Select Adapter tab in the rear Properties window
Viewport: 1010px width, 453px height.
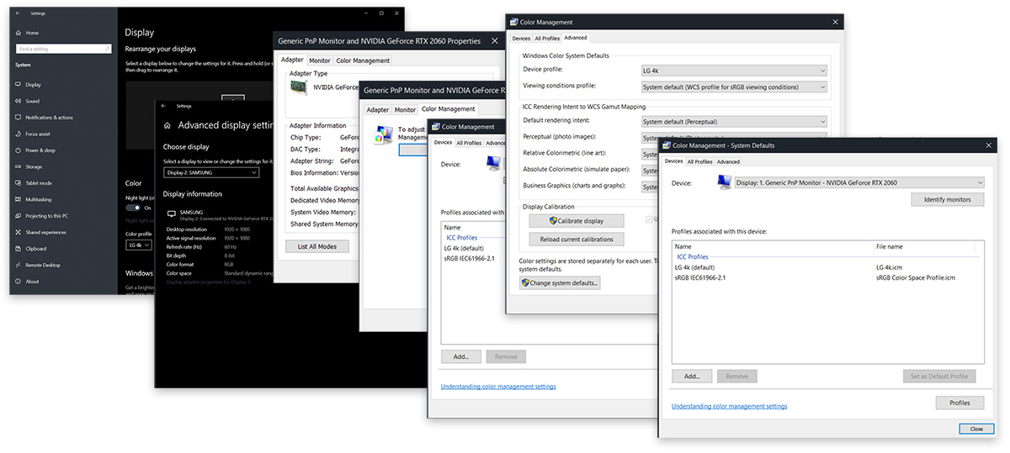[292, 61]
